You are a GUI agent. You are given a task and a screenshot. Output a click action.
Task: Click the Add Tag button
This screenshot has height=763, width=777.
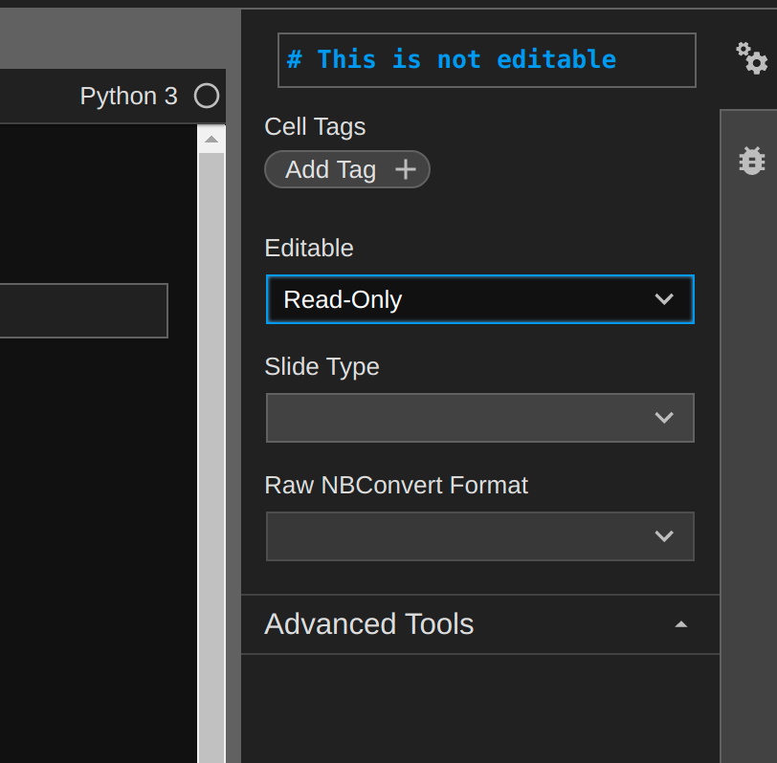346,169
